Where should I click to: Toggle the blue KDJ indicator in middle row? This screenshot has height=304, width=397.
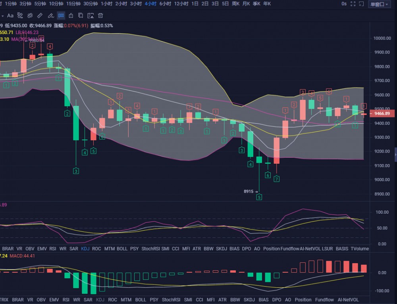click(85, 249)
